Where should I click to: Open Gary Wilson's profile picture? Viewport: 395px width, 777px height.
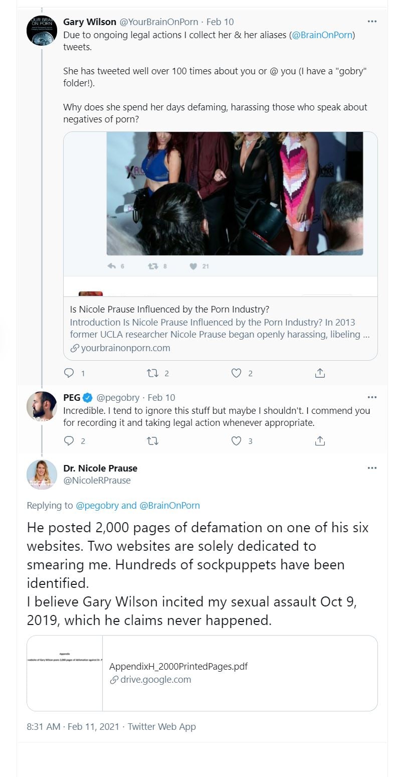(42, 31)
